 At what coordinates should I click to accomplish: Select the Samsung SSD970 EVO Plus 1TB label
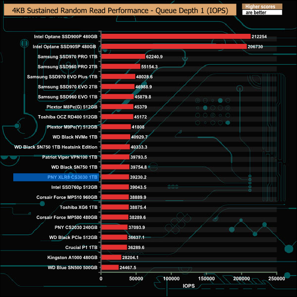[62, 77]
